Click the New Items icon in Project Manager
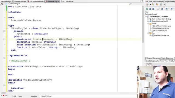 point(147,5)
